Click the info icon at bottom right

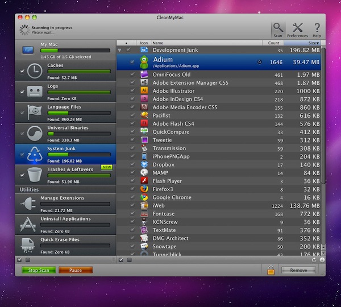[x=322, y=260]
